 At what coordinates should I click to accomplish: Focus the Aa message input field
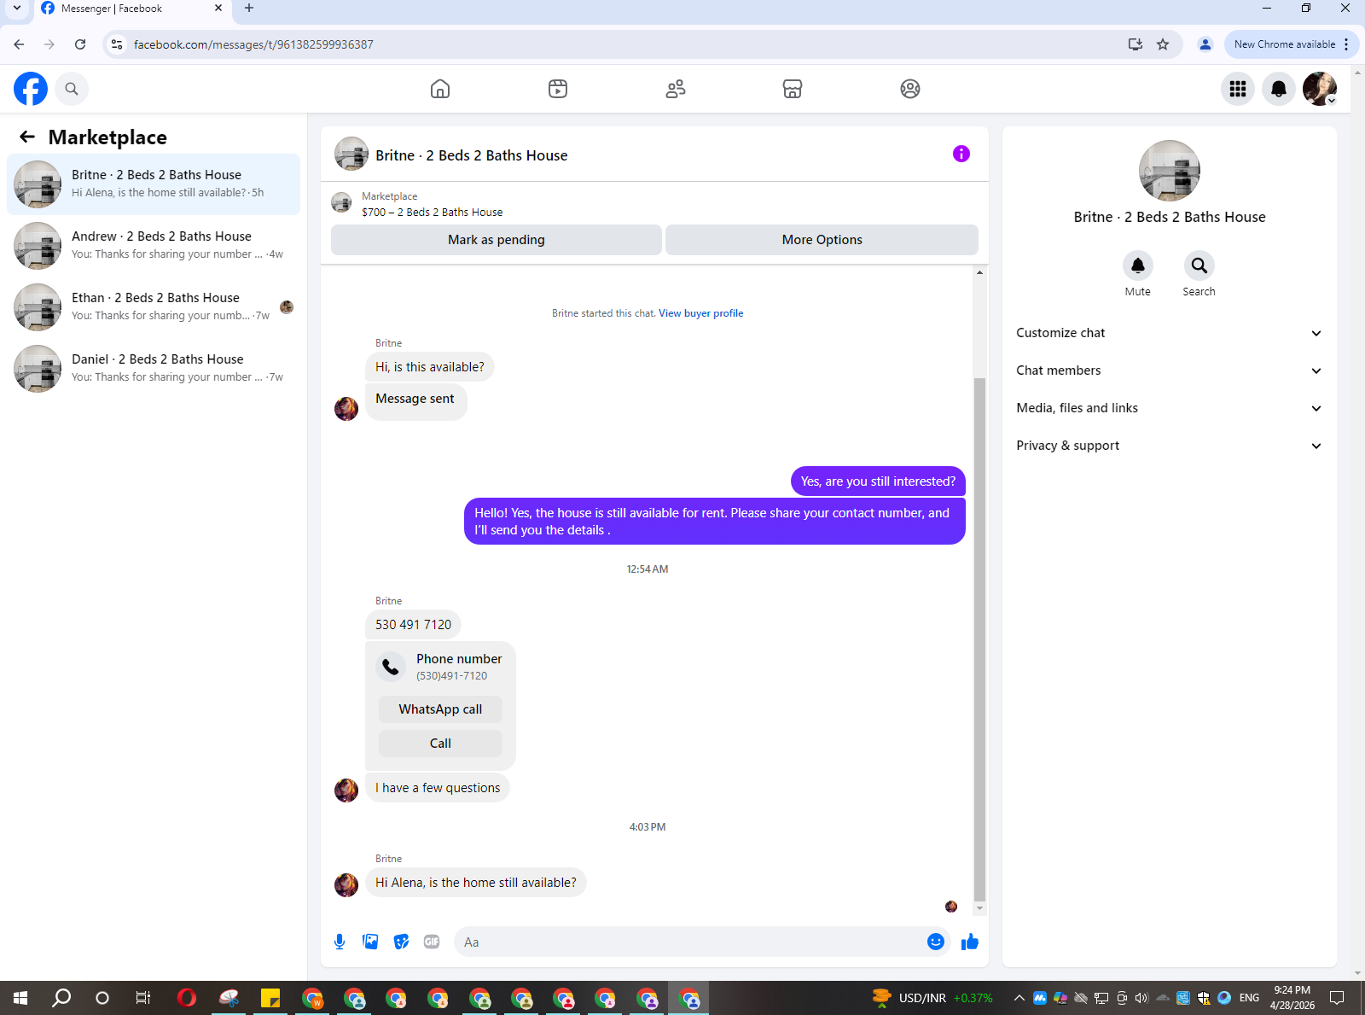point(688,942)
